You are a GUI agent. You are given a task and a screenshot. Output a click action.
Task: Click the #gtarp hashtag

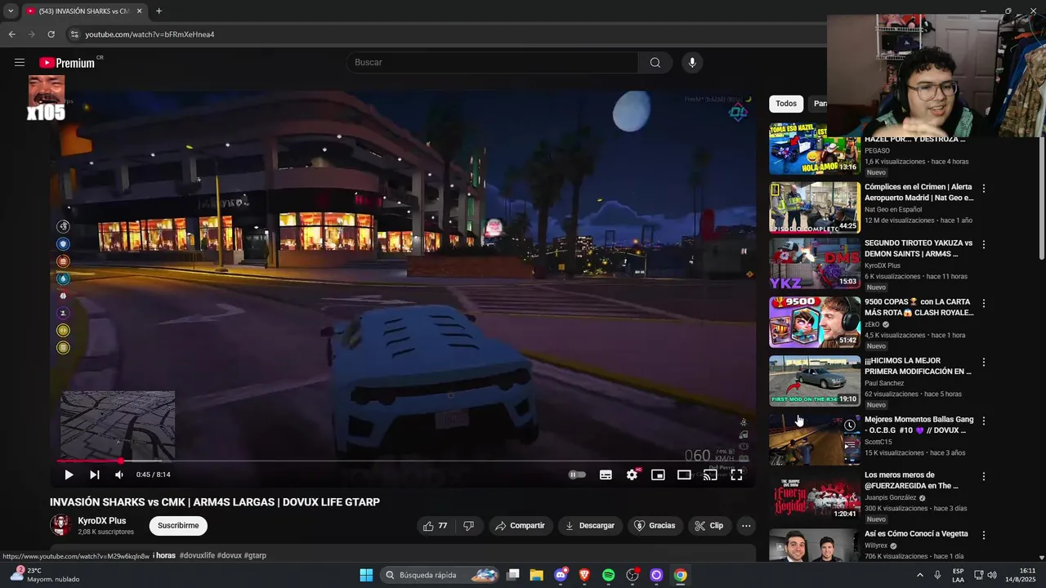tap(255, 555)
